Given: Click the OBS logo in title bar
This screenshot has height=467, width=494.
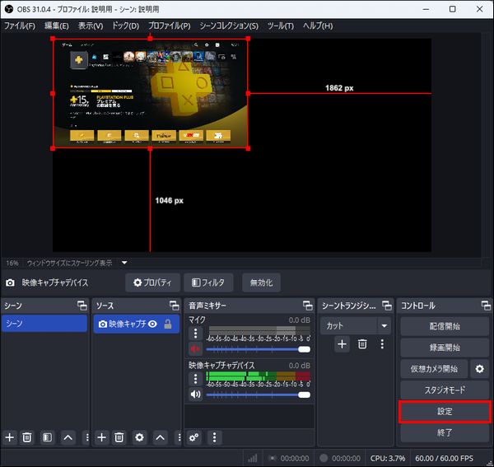Looking at the screenshot, I should [9, 9].
